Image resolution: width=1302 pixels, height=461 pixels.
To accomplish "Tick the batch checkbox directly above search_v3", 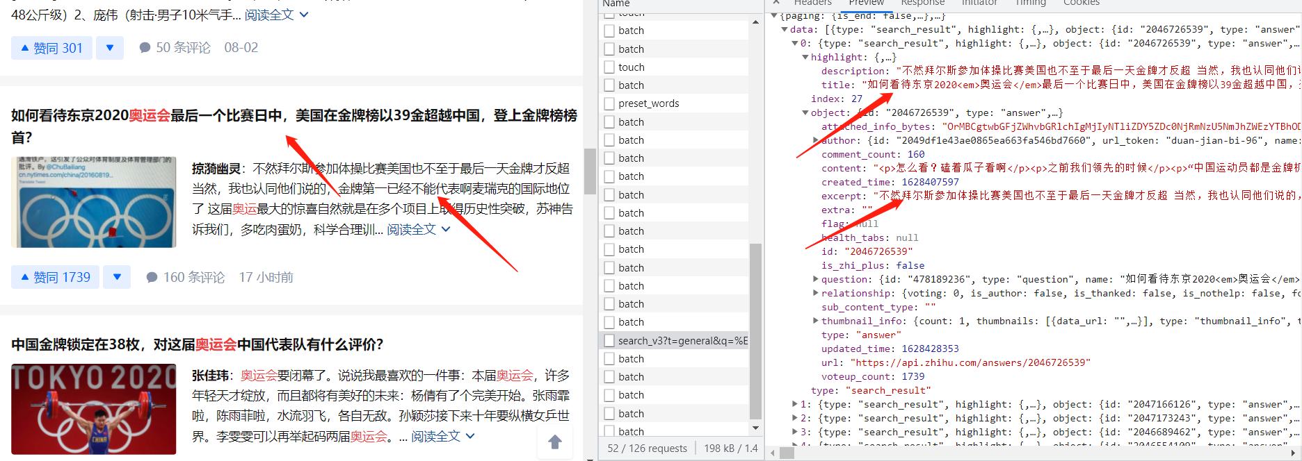I will [609, 322].
